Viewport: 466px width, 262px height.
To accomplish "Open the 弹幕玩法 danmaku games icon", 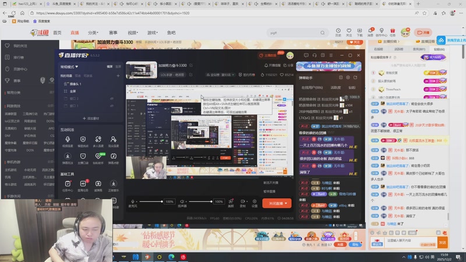I will pyautogui.click(x=68, y=158).
